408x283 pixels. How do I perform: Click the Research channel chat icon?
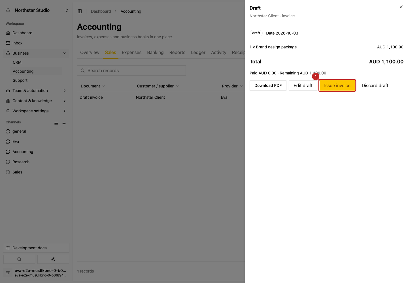pos(8,162)
